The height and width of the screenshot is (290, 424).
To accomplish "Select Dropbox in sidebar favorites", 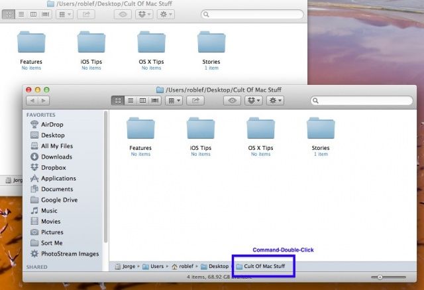I will (x=52, y=167).
